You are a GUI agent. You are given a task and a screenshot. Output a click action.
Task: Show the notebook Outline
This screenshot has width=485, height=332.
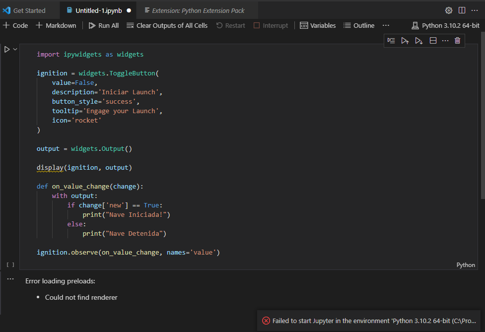pyautogui.click(x=359, y=25)
